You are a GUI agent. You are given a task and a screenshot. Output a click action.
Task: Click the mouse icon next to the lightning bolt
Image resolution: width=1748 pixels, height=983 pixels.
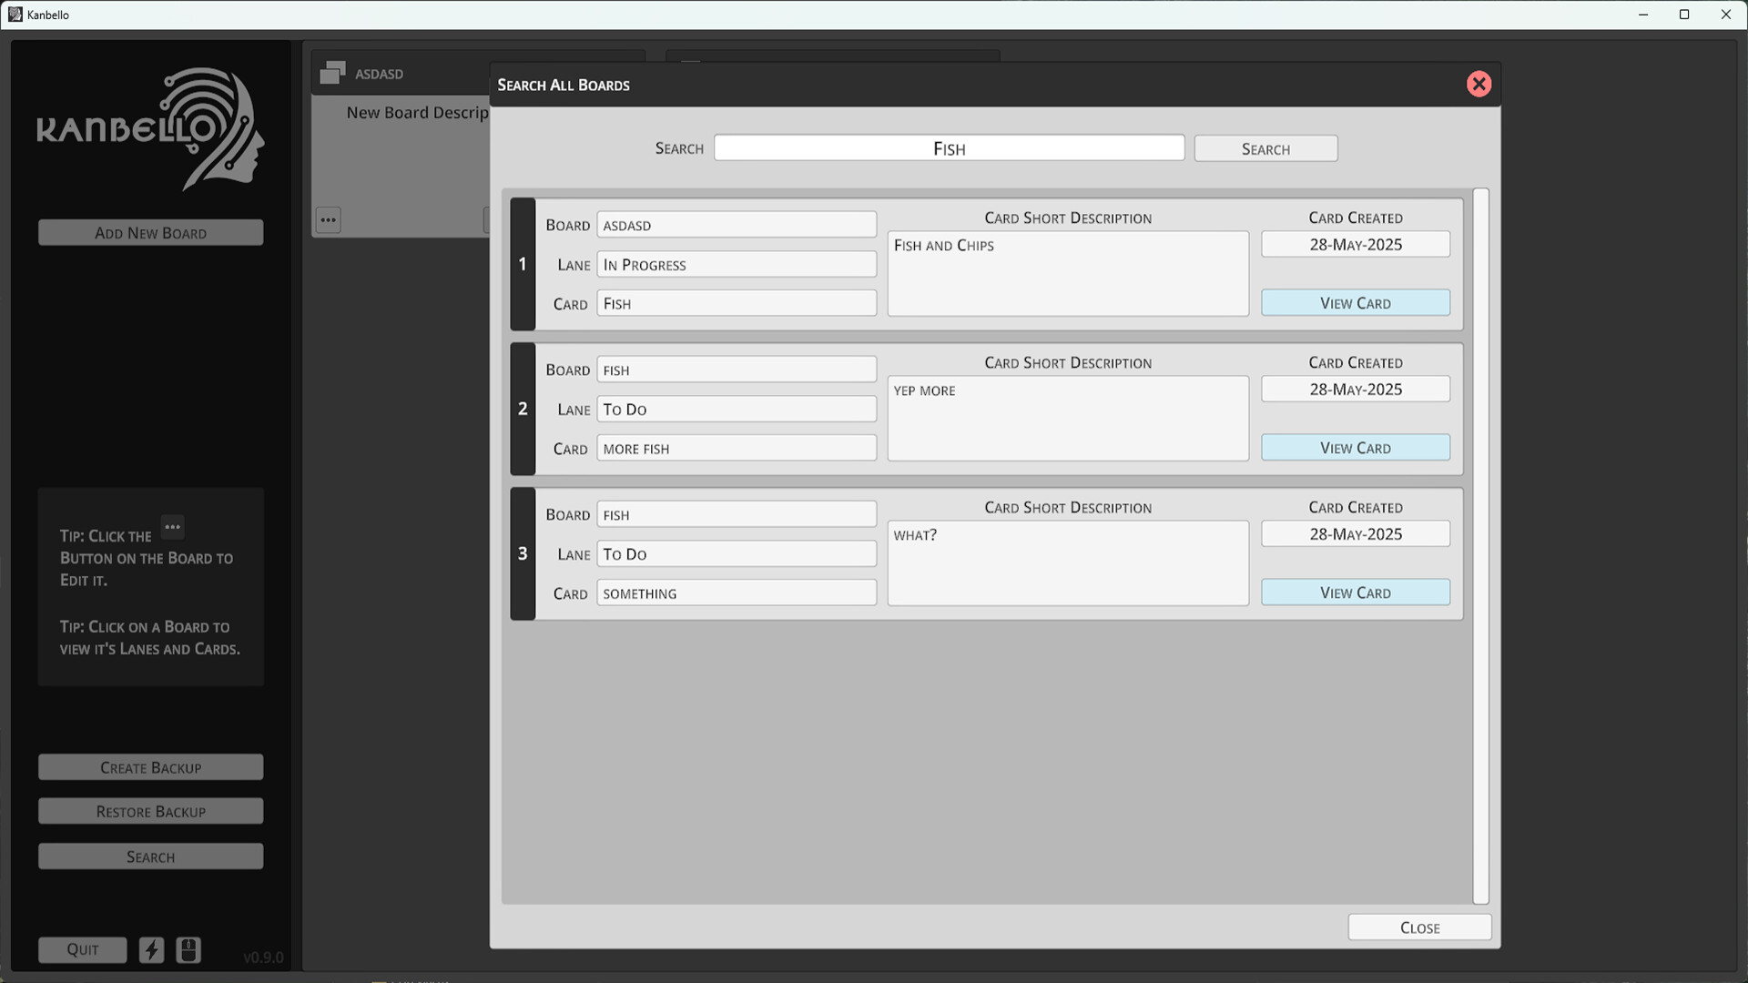coord(188,949)
